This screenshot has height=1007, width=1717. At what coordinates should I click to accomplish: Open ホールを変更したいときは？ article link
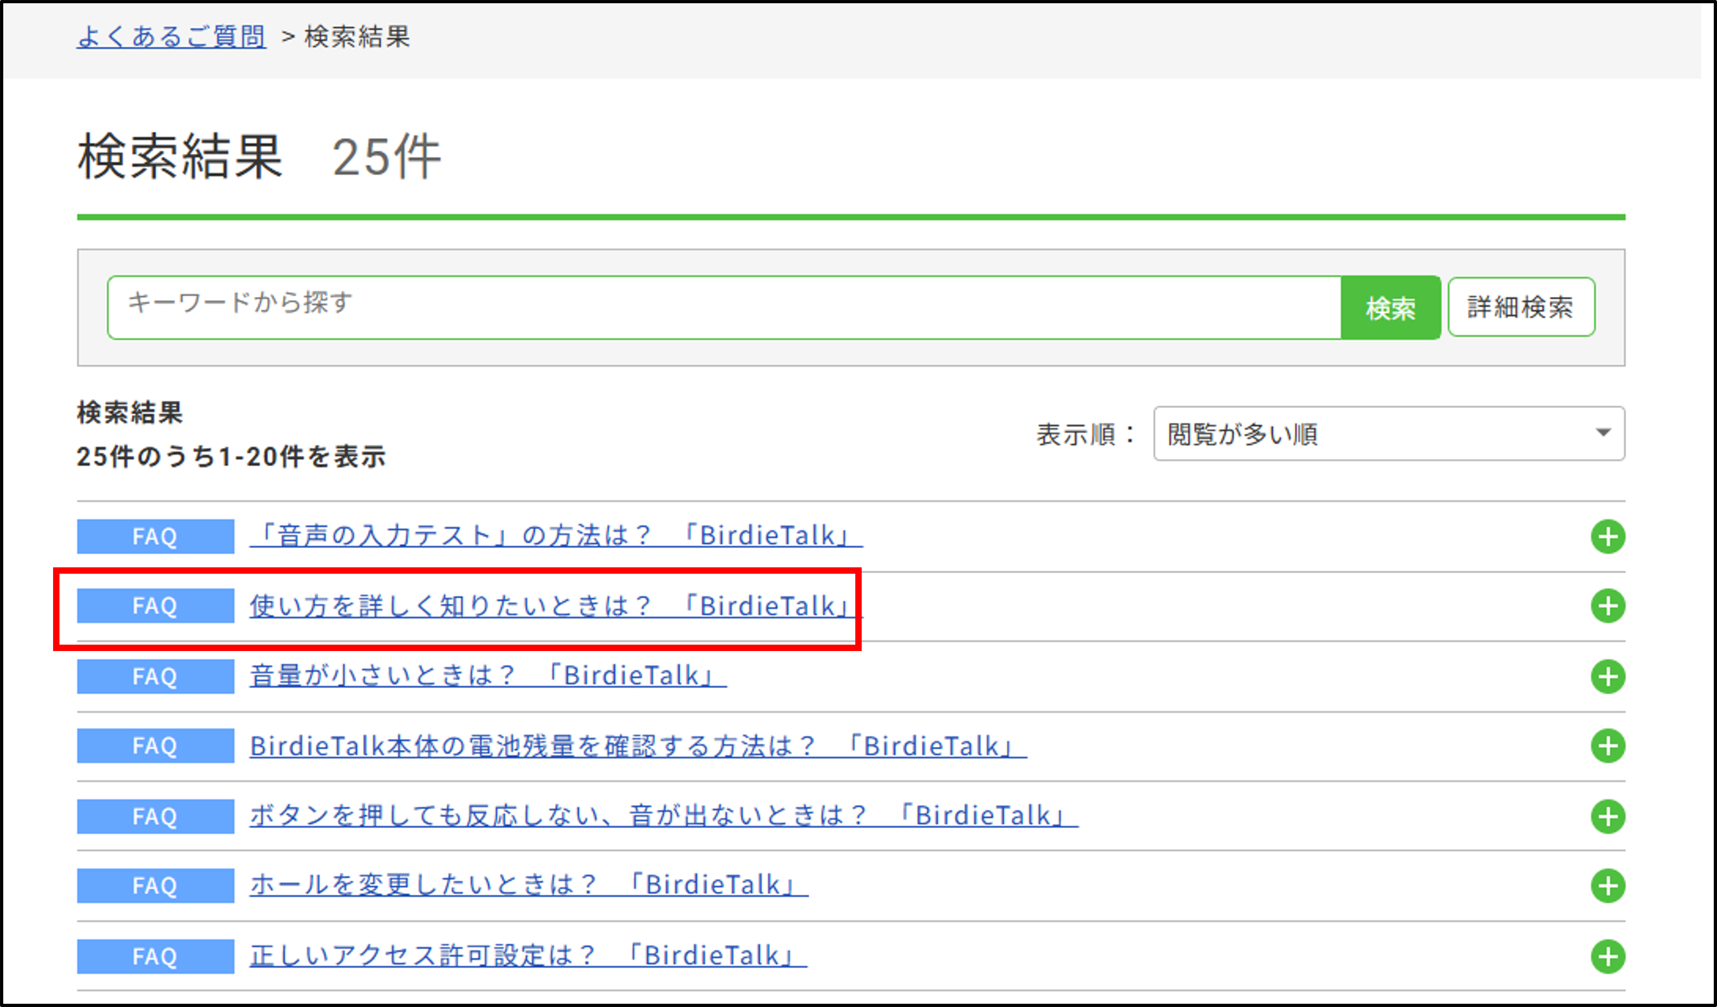pos(529,885)
